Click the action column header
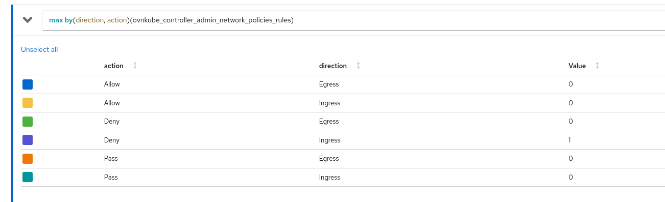This screenshot has width=665, height=202. point(114,66)
